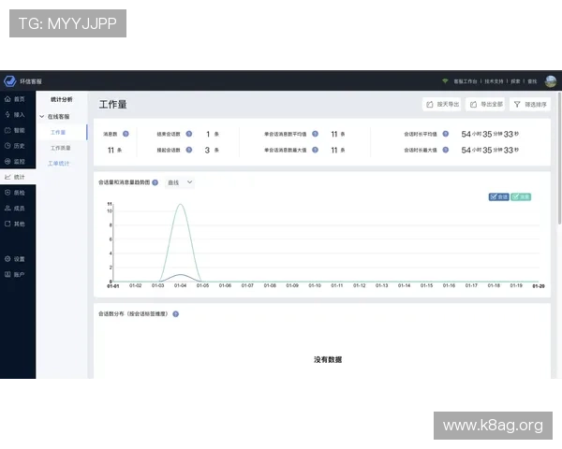Select 工作质量 in the statistics menu
Screen dimensions: 562x449
[x=61, y=148]
